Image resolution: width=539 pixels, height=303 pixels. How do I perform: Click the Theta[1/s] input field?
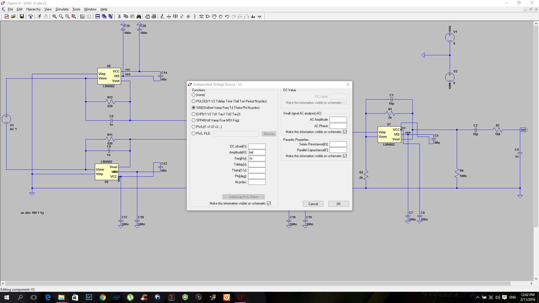click(257, 170)
